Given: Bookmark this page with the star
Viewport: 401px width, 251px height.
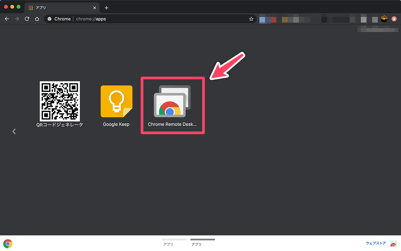Looking at the screenshot, I should coord(251,19).
